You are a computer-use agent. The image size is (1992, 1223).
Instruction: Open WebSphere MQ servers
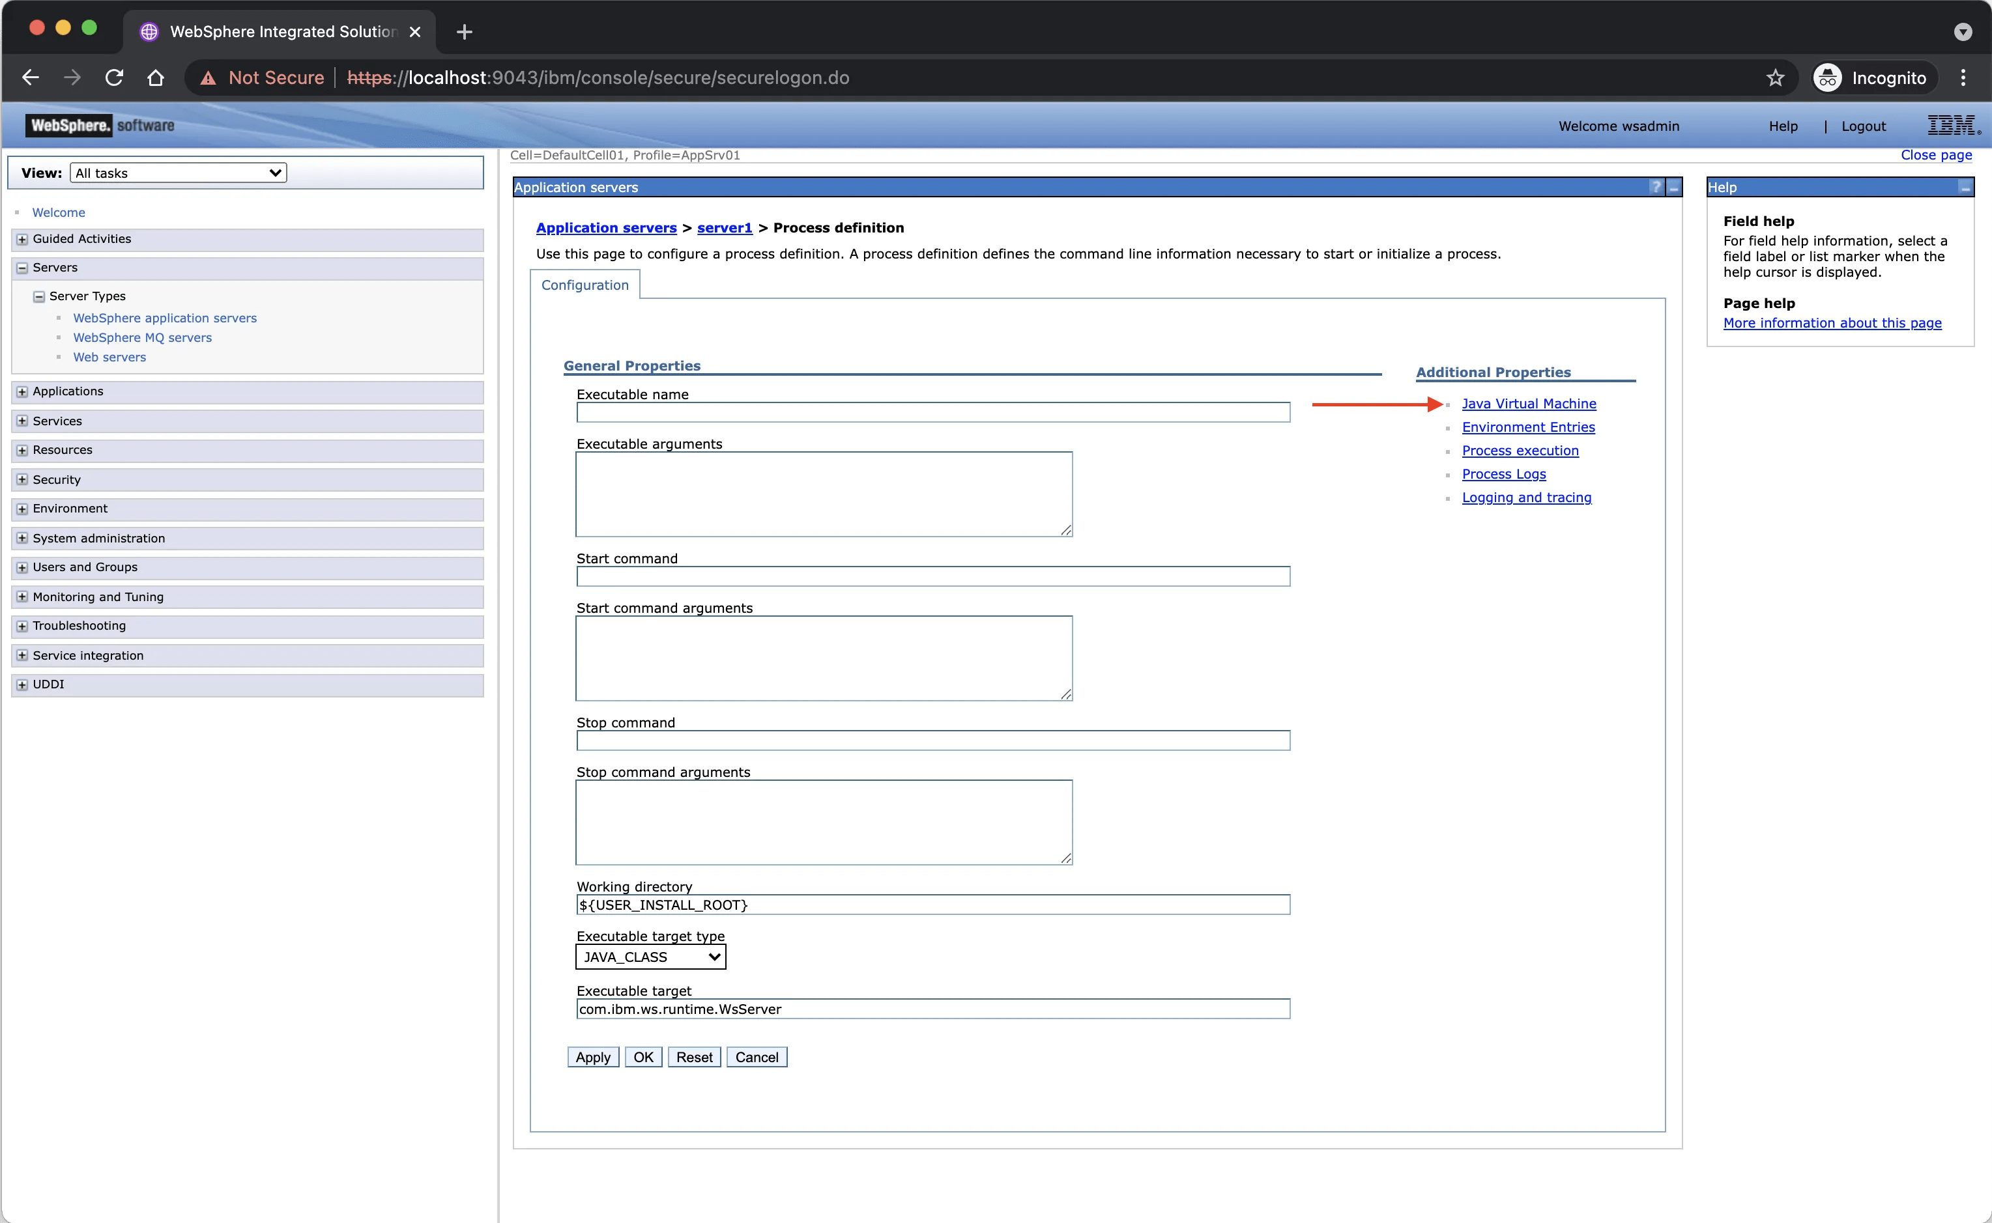[x=143, y=337]
